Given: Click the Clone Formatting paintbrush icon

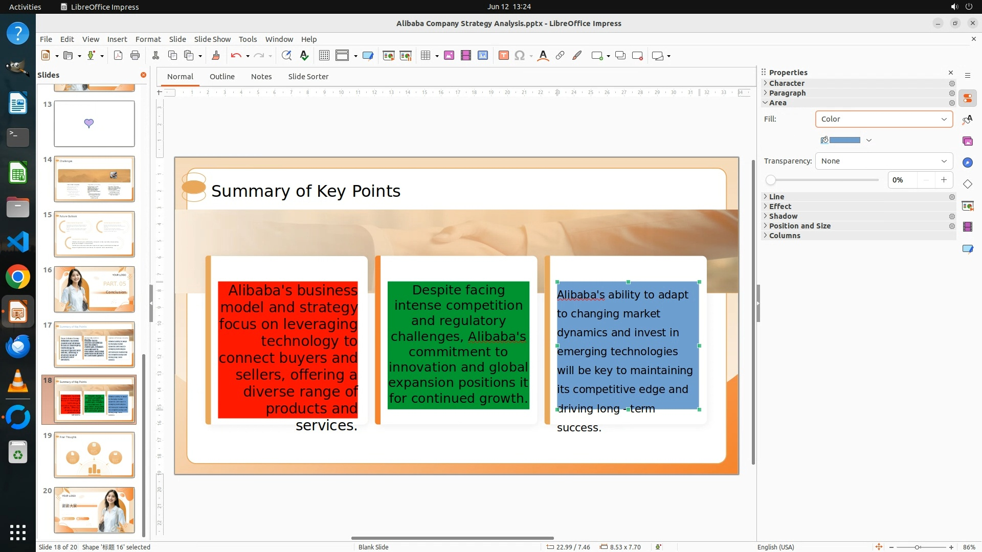Looking at the screenshot, I should point(215,56).
